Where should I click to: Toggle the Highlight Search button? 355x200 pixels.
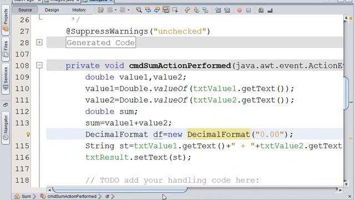pyautogui.click(x=166, y=10)
